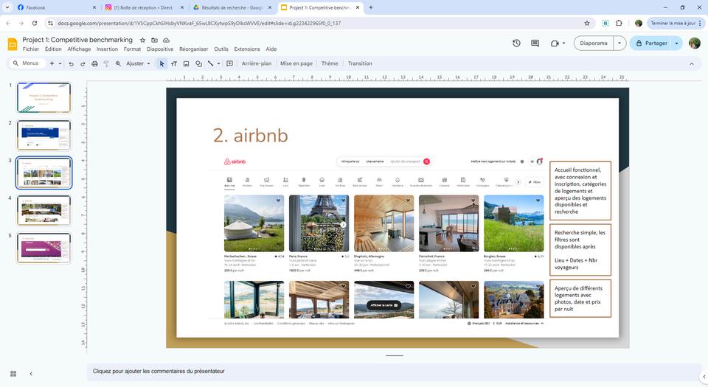The image size is (708, 387).
Task: Open version history clock icon
Action: 516,43
